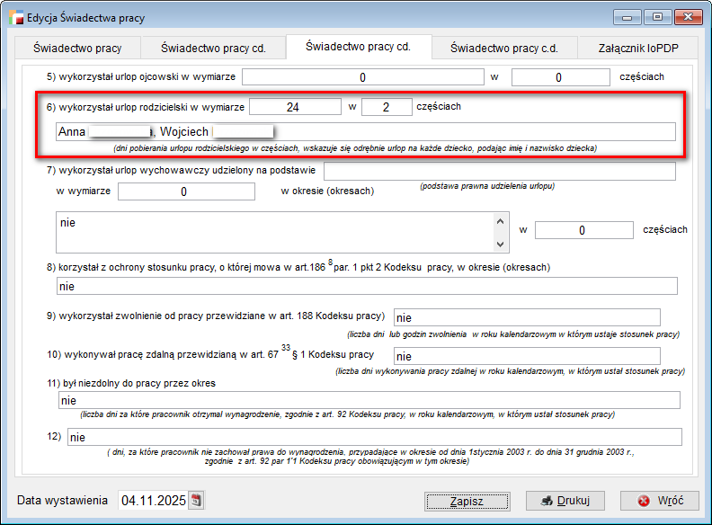Save the form with Zapisz

click(467, 501)
